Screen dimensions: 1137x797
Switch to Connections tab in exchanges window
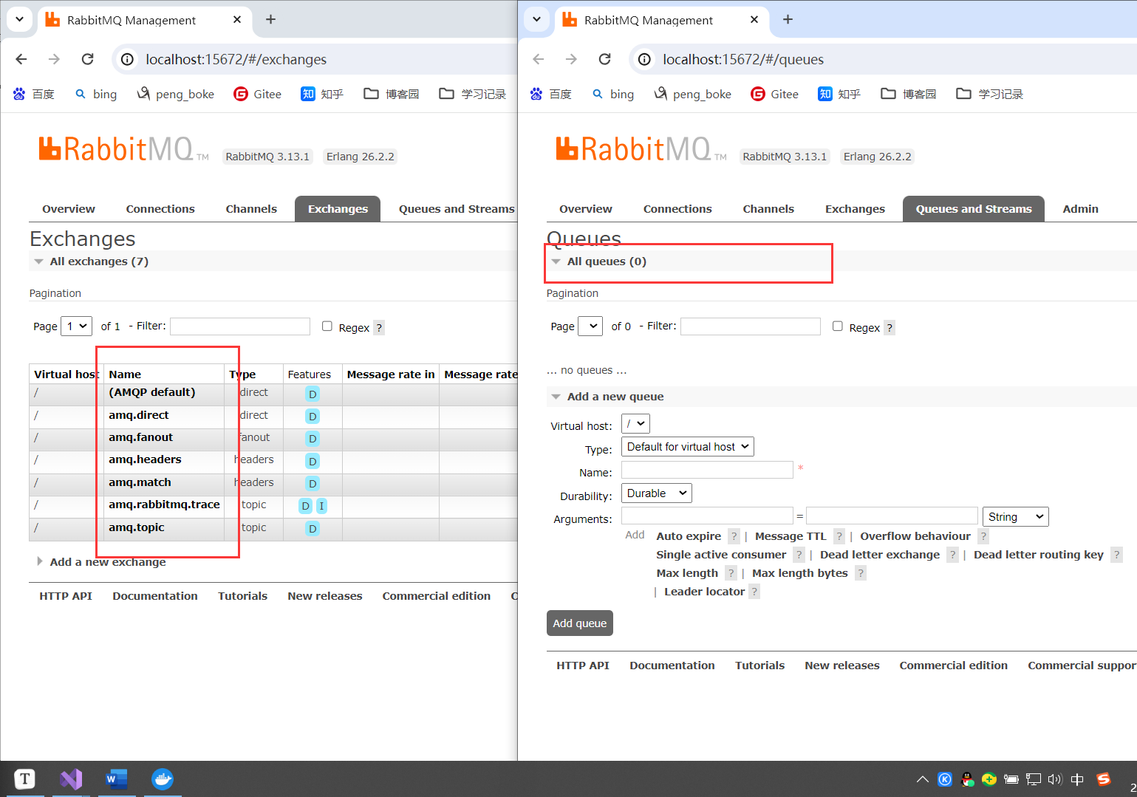tap(160, 209)
